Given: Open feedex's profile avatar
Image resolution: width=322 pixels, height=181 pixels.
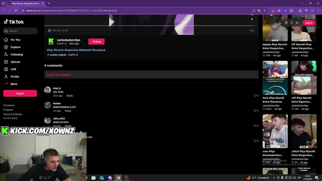Looking at the screenshot, I should click(x=48, y=105).
